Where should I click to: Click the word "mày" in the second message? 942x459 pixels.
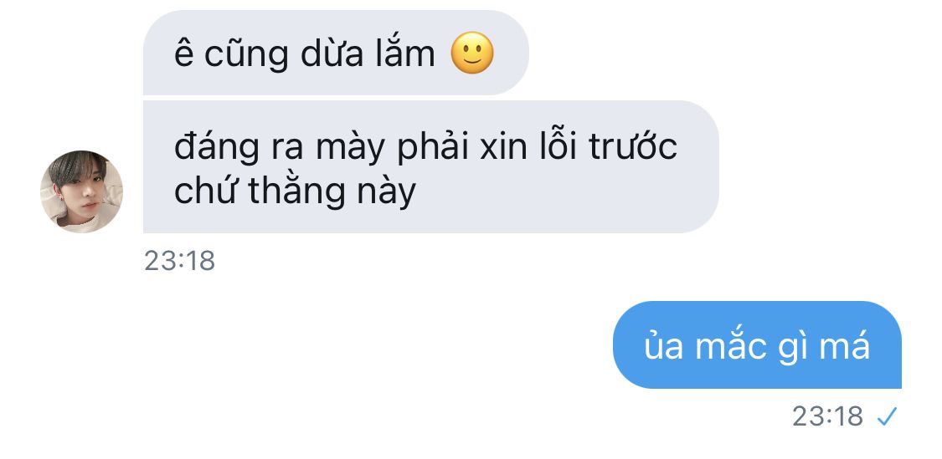350,148
